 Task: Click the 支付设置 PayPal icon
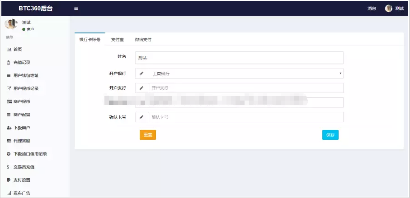click(9, 180)
